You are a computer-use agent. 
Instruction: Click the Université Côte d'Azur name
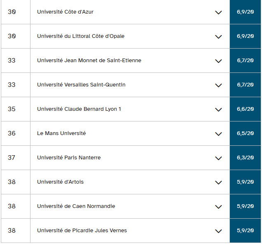[x=65, y=12]
